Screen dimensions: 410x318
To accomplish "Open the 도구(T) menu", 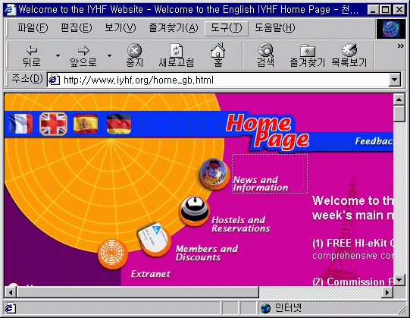I will pos(226,28).
